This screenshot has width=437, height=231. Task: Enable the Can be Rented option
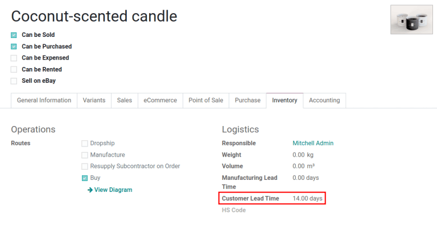point(14,70)
